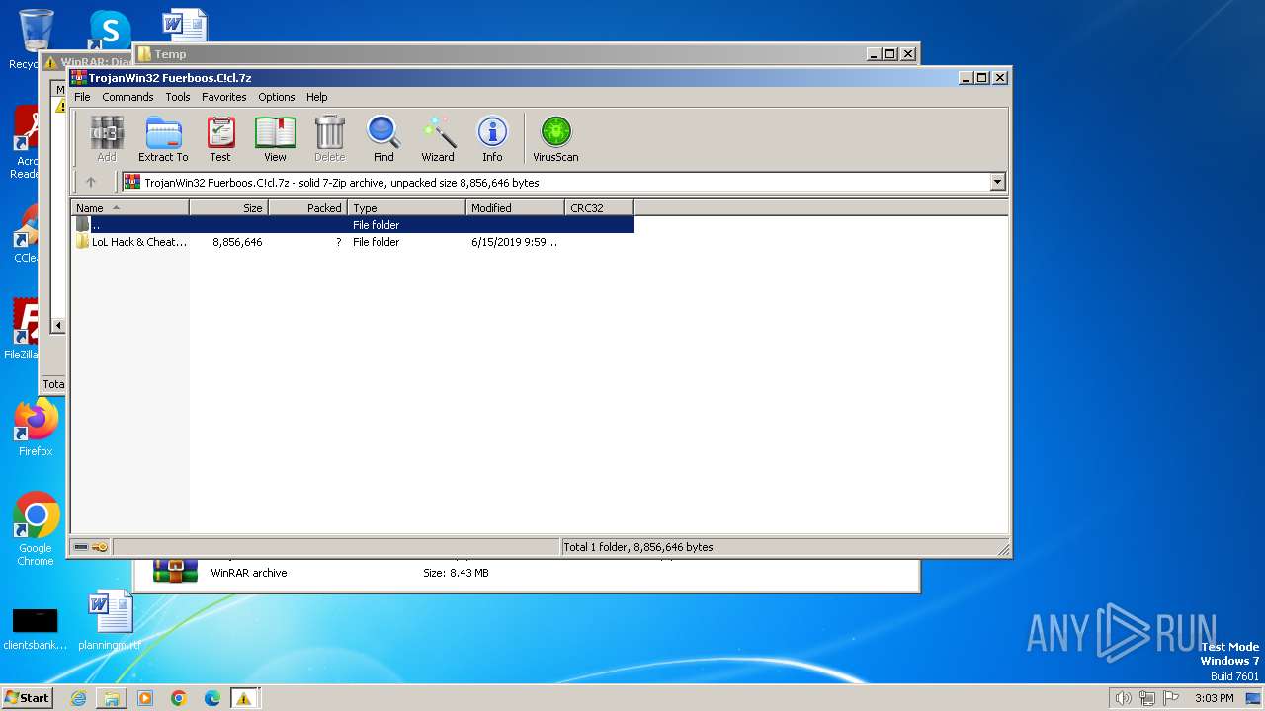Sort by CRC32 column header
Viewport: 1265px width, 711px height.
pyautogui.click(x=599, y=208)
